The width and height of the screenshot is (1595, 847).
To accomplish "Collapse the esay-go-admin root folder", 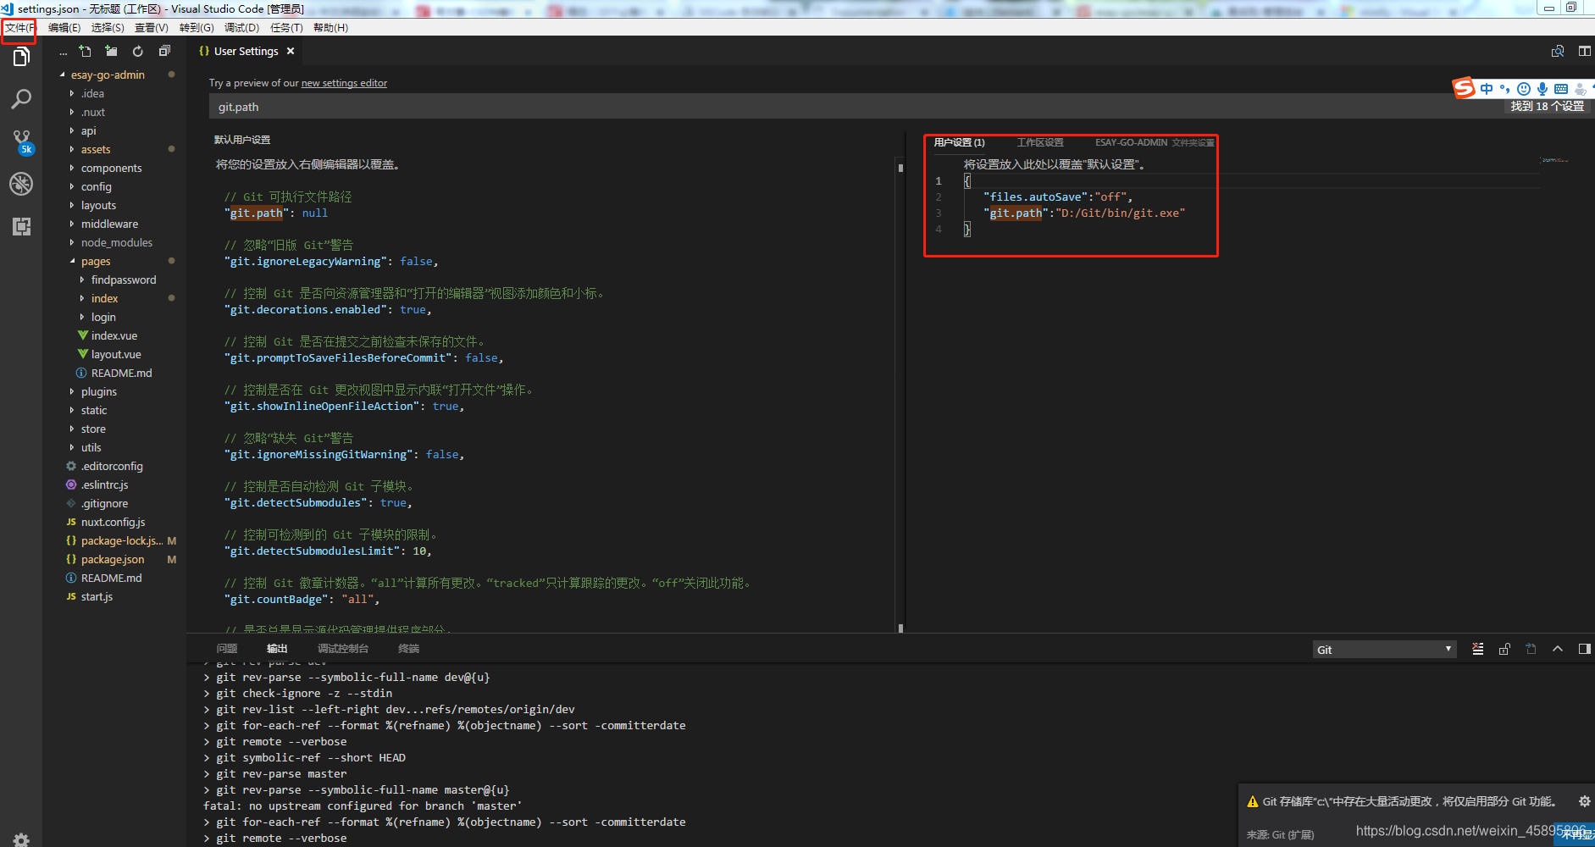I will (x=108, y=75).
